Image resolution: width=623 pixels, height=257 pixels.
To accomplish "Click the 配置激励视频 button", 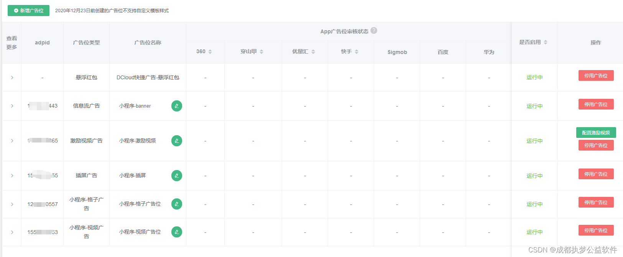I will click(x=596, y=133).
